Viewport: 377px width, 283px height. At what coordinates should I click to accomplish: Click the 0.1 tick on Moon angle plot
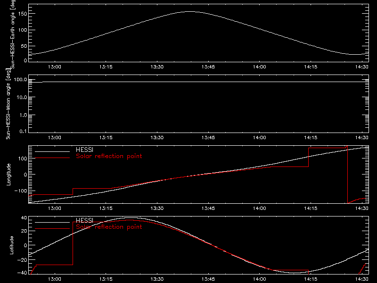click(x=23, y=132)
